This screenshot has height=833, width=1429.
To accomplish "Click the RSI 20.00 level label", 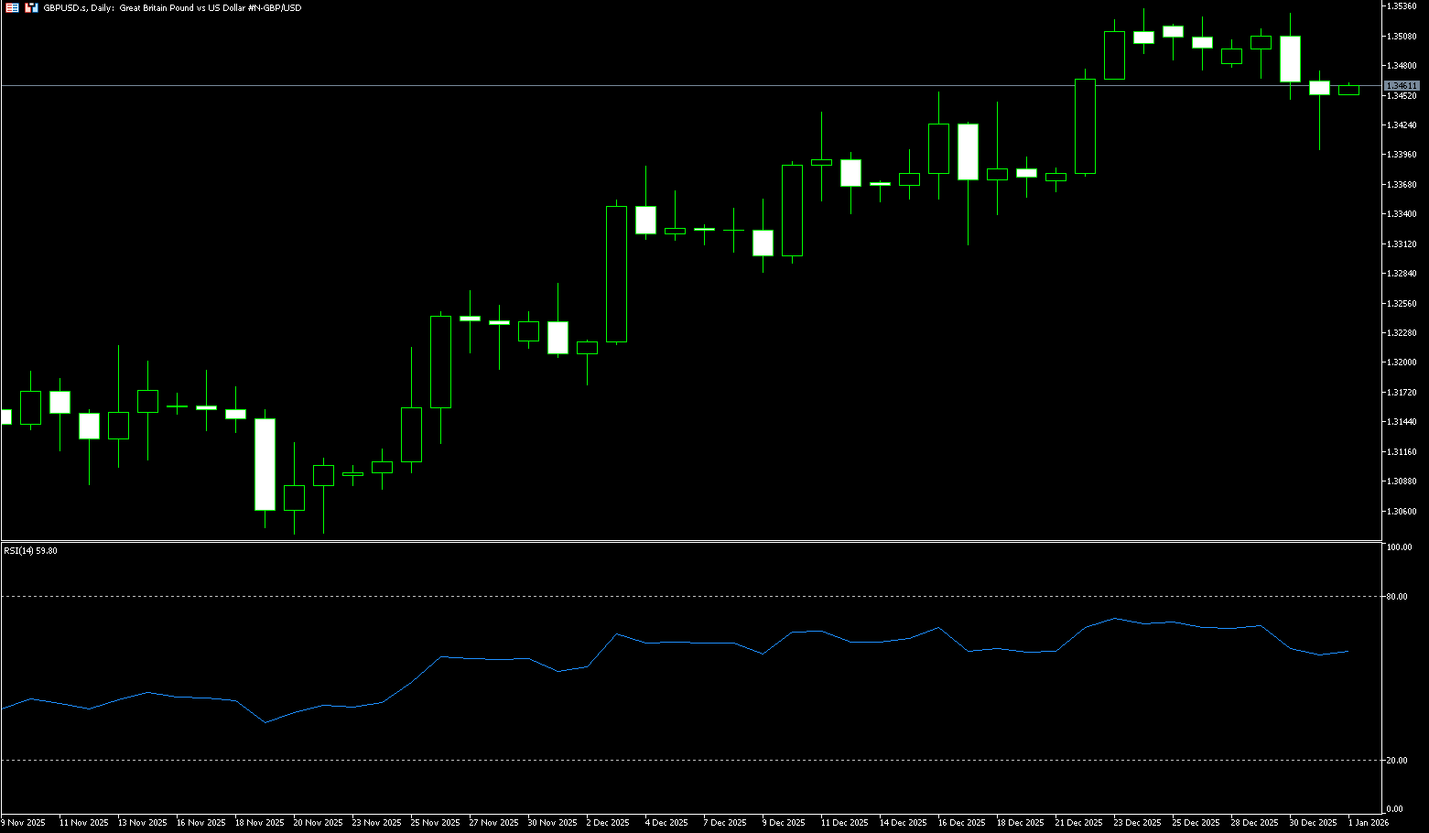I will coord(1397,761).
